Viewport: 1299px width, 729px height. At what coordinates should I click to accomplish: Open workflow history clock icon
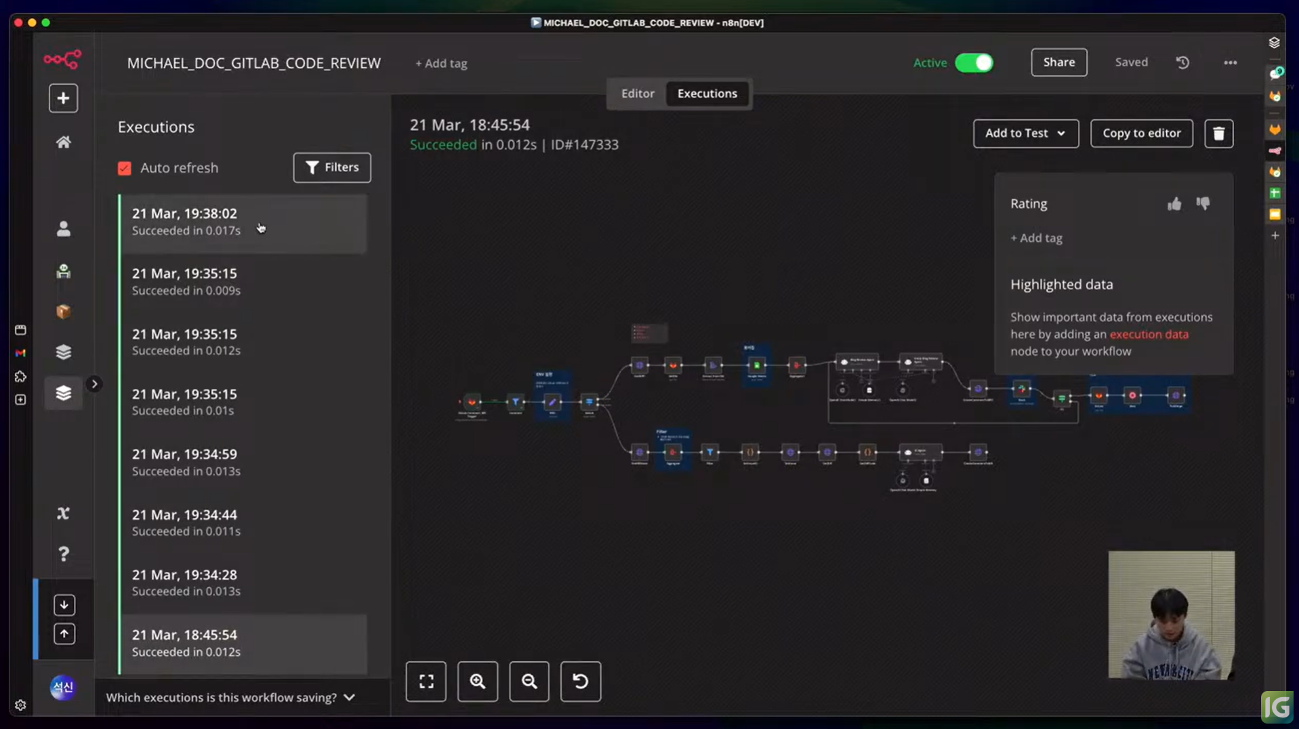tap(1182, 62)
